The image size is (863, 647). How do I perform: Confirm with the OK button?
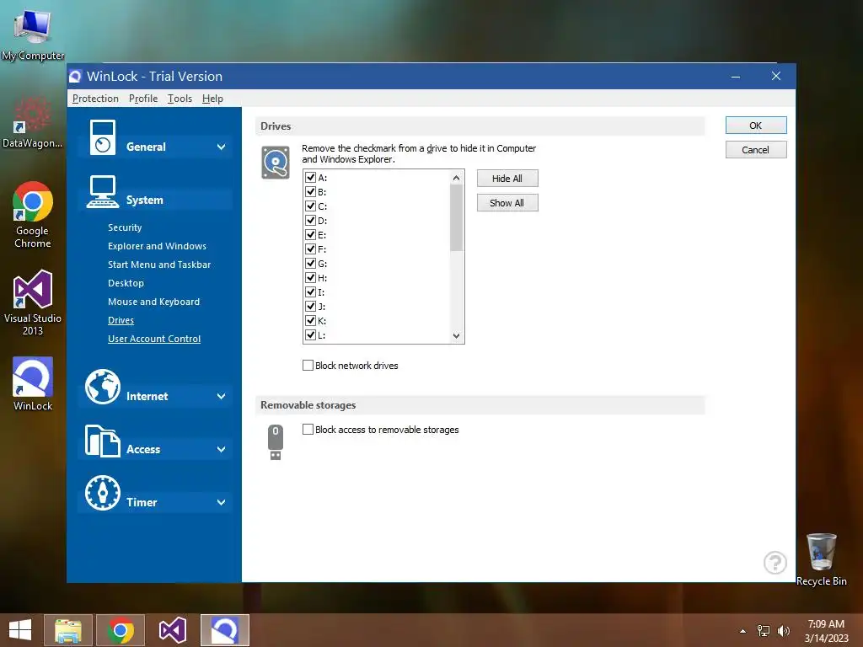tap(756, 126)
